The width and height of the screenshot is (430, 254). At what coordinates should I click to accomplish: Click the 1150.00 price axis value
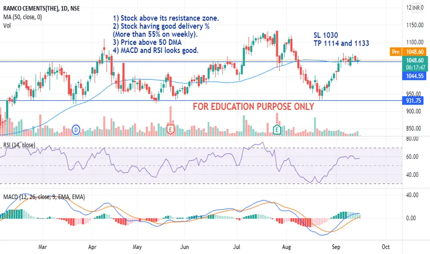[415, 25]
